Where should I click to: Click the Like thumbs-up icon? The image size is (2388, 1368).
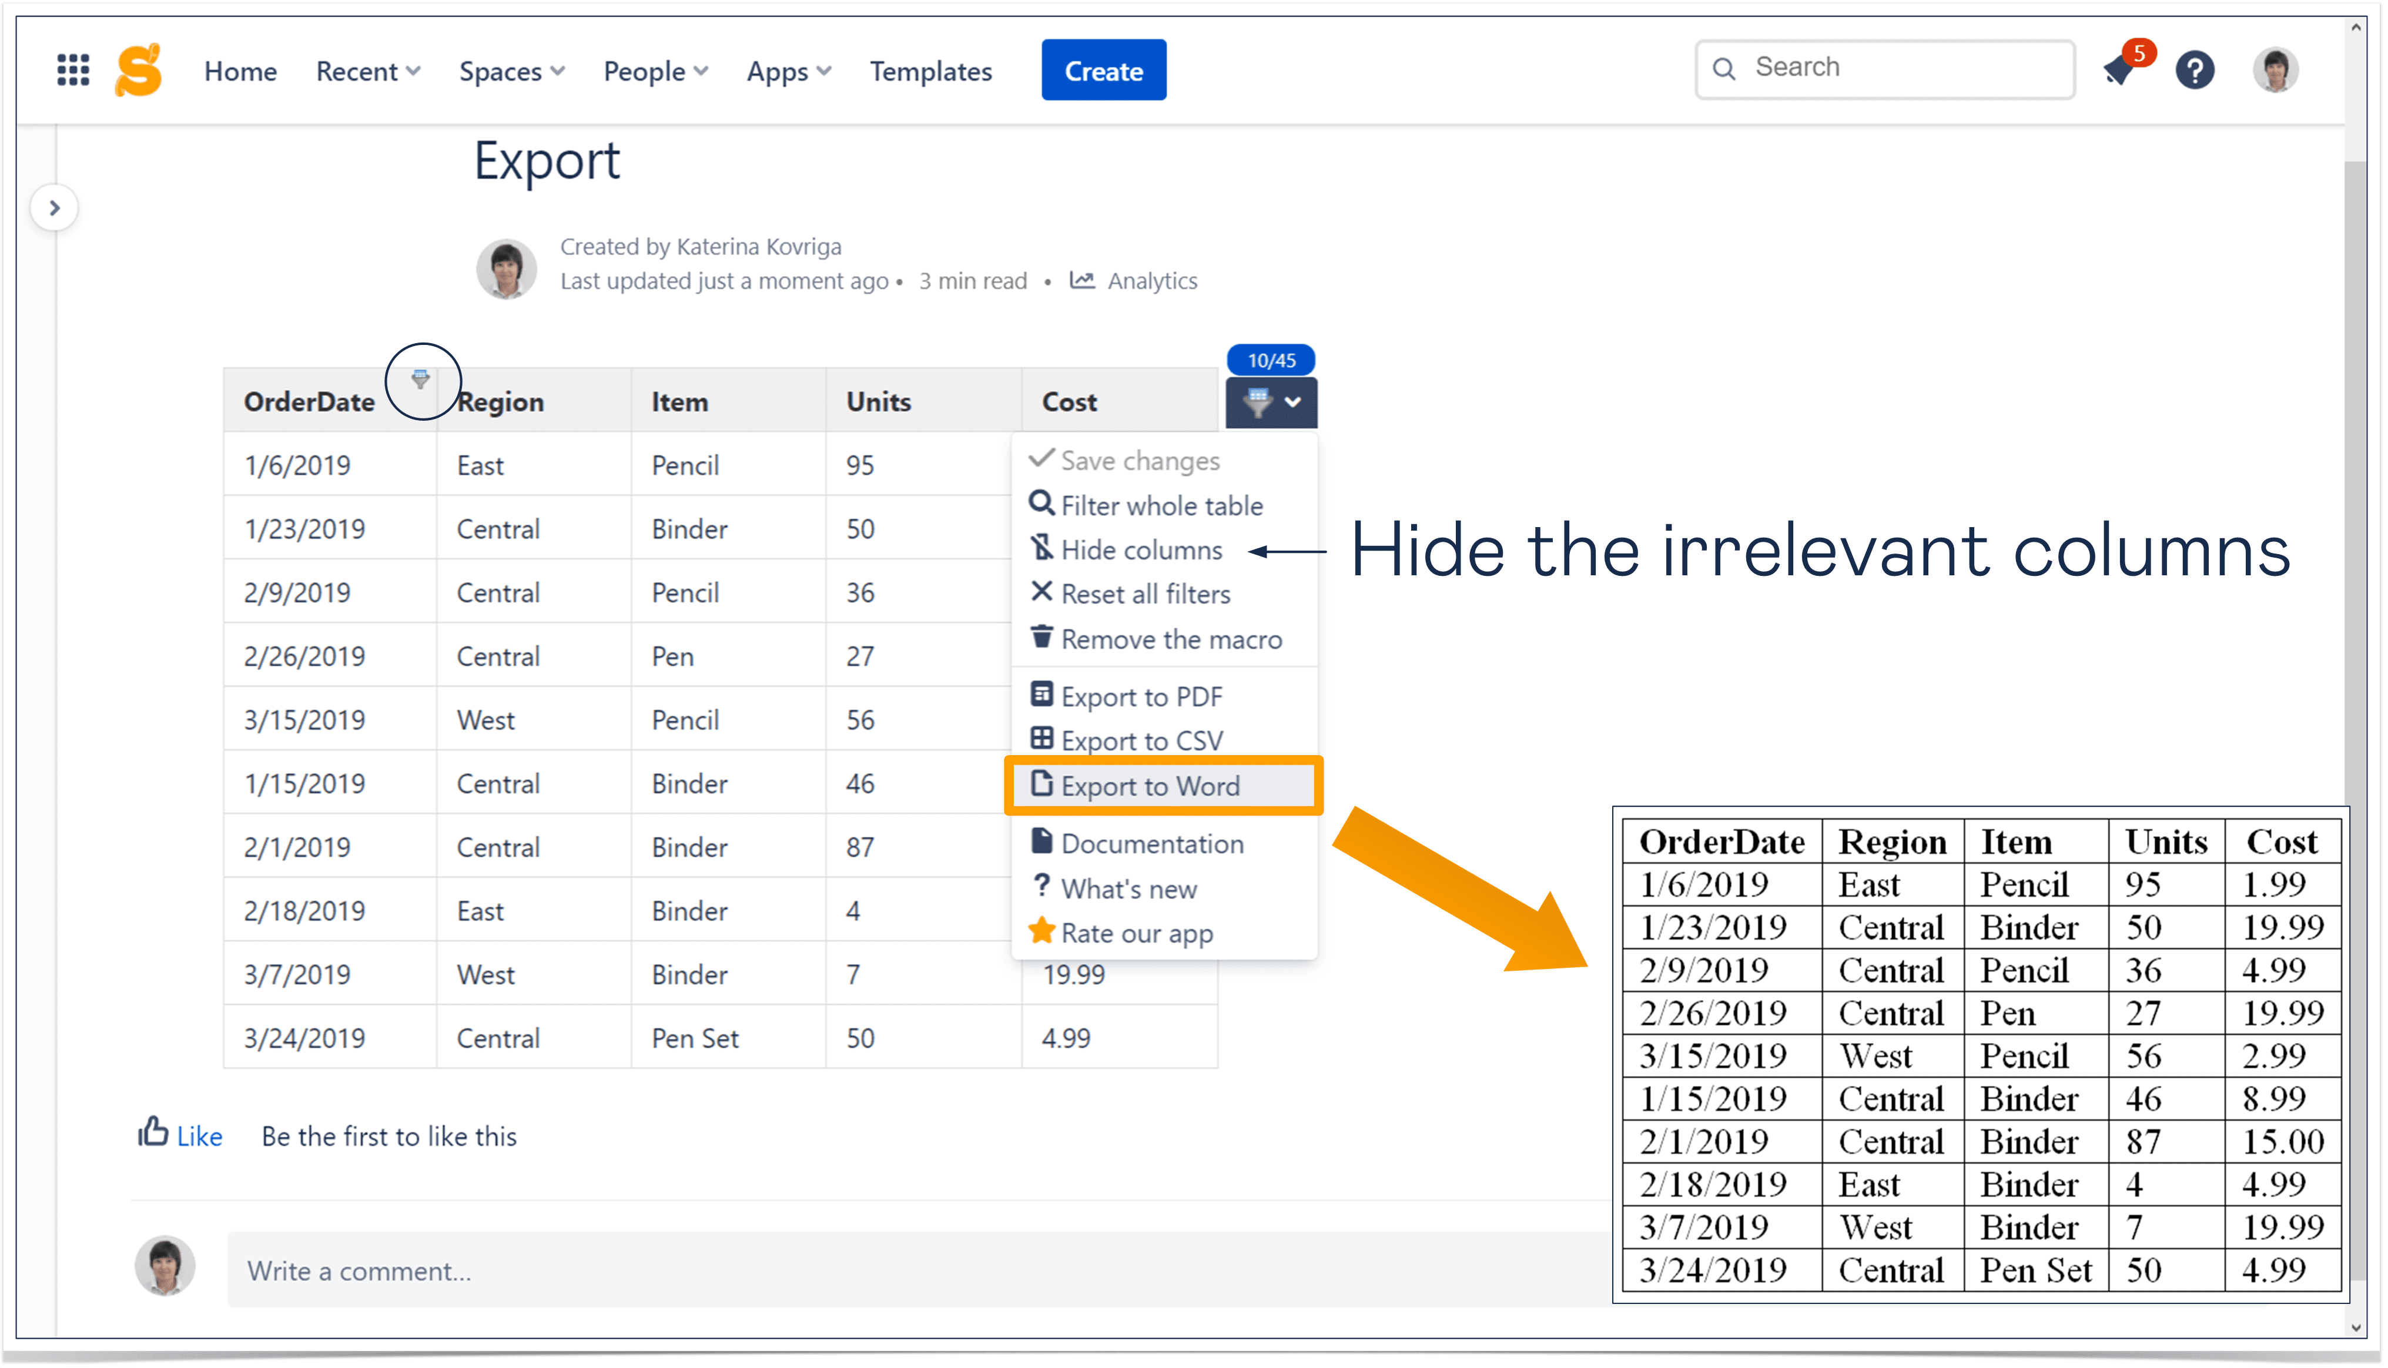[x=153, y=1134]
